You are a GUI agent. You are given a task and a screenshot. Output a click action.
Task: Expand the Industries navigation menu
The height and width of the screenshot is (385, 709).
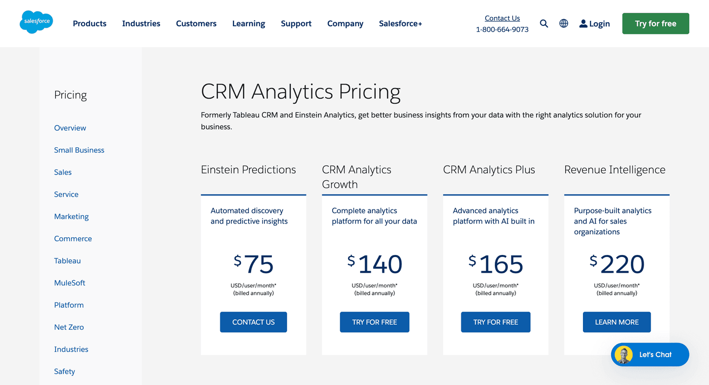(x=141, y=23)
